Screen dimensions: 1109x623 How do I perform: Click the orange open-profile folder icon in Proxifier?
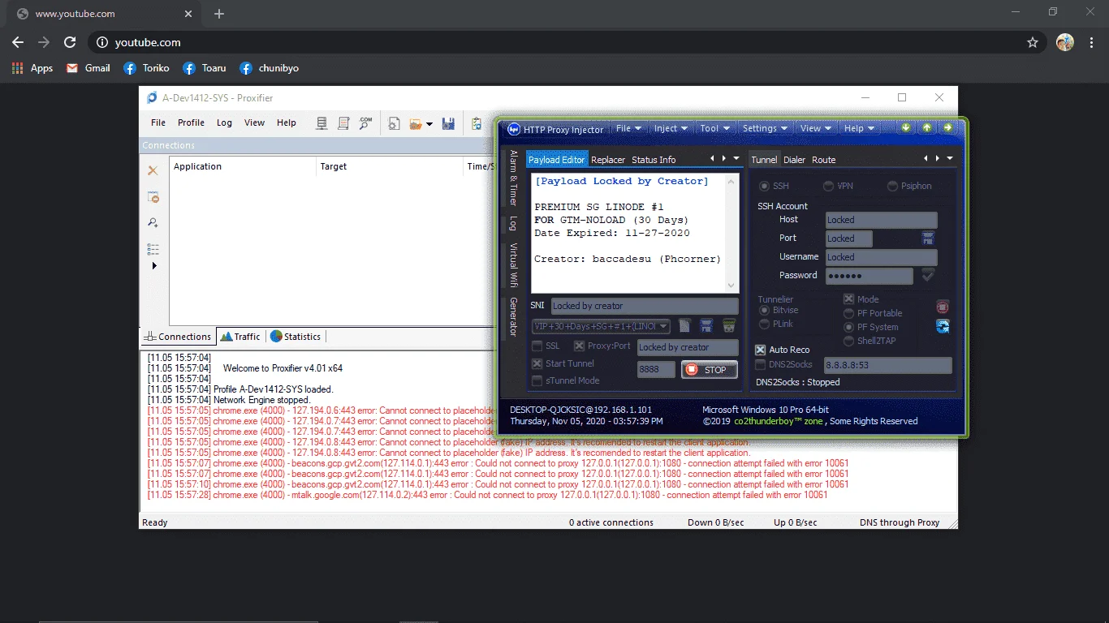[x=416, y=123]
